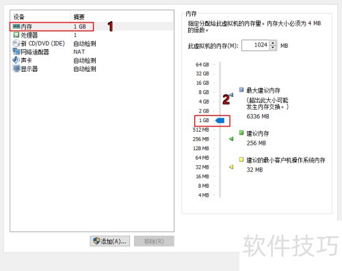This screenshot has height=271, width=342.
Task: Click the 添加(A)... button
Action: tap(110, 241)
